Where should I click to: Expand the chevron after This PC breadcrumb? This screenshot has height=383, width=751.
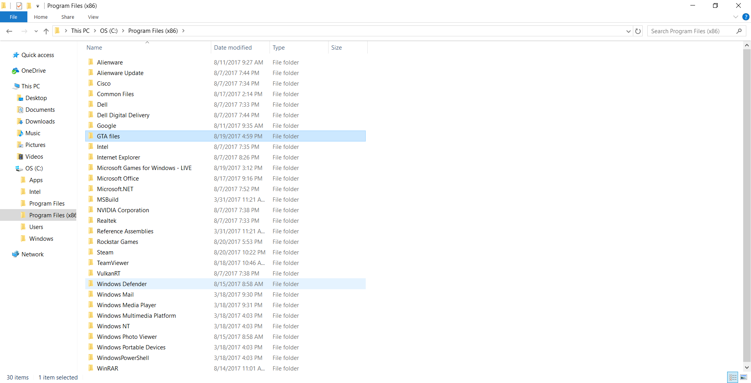click(95, 30)
